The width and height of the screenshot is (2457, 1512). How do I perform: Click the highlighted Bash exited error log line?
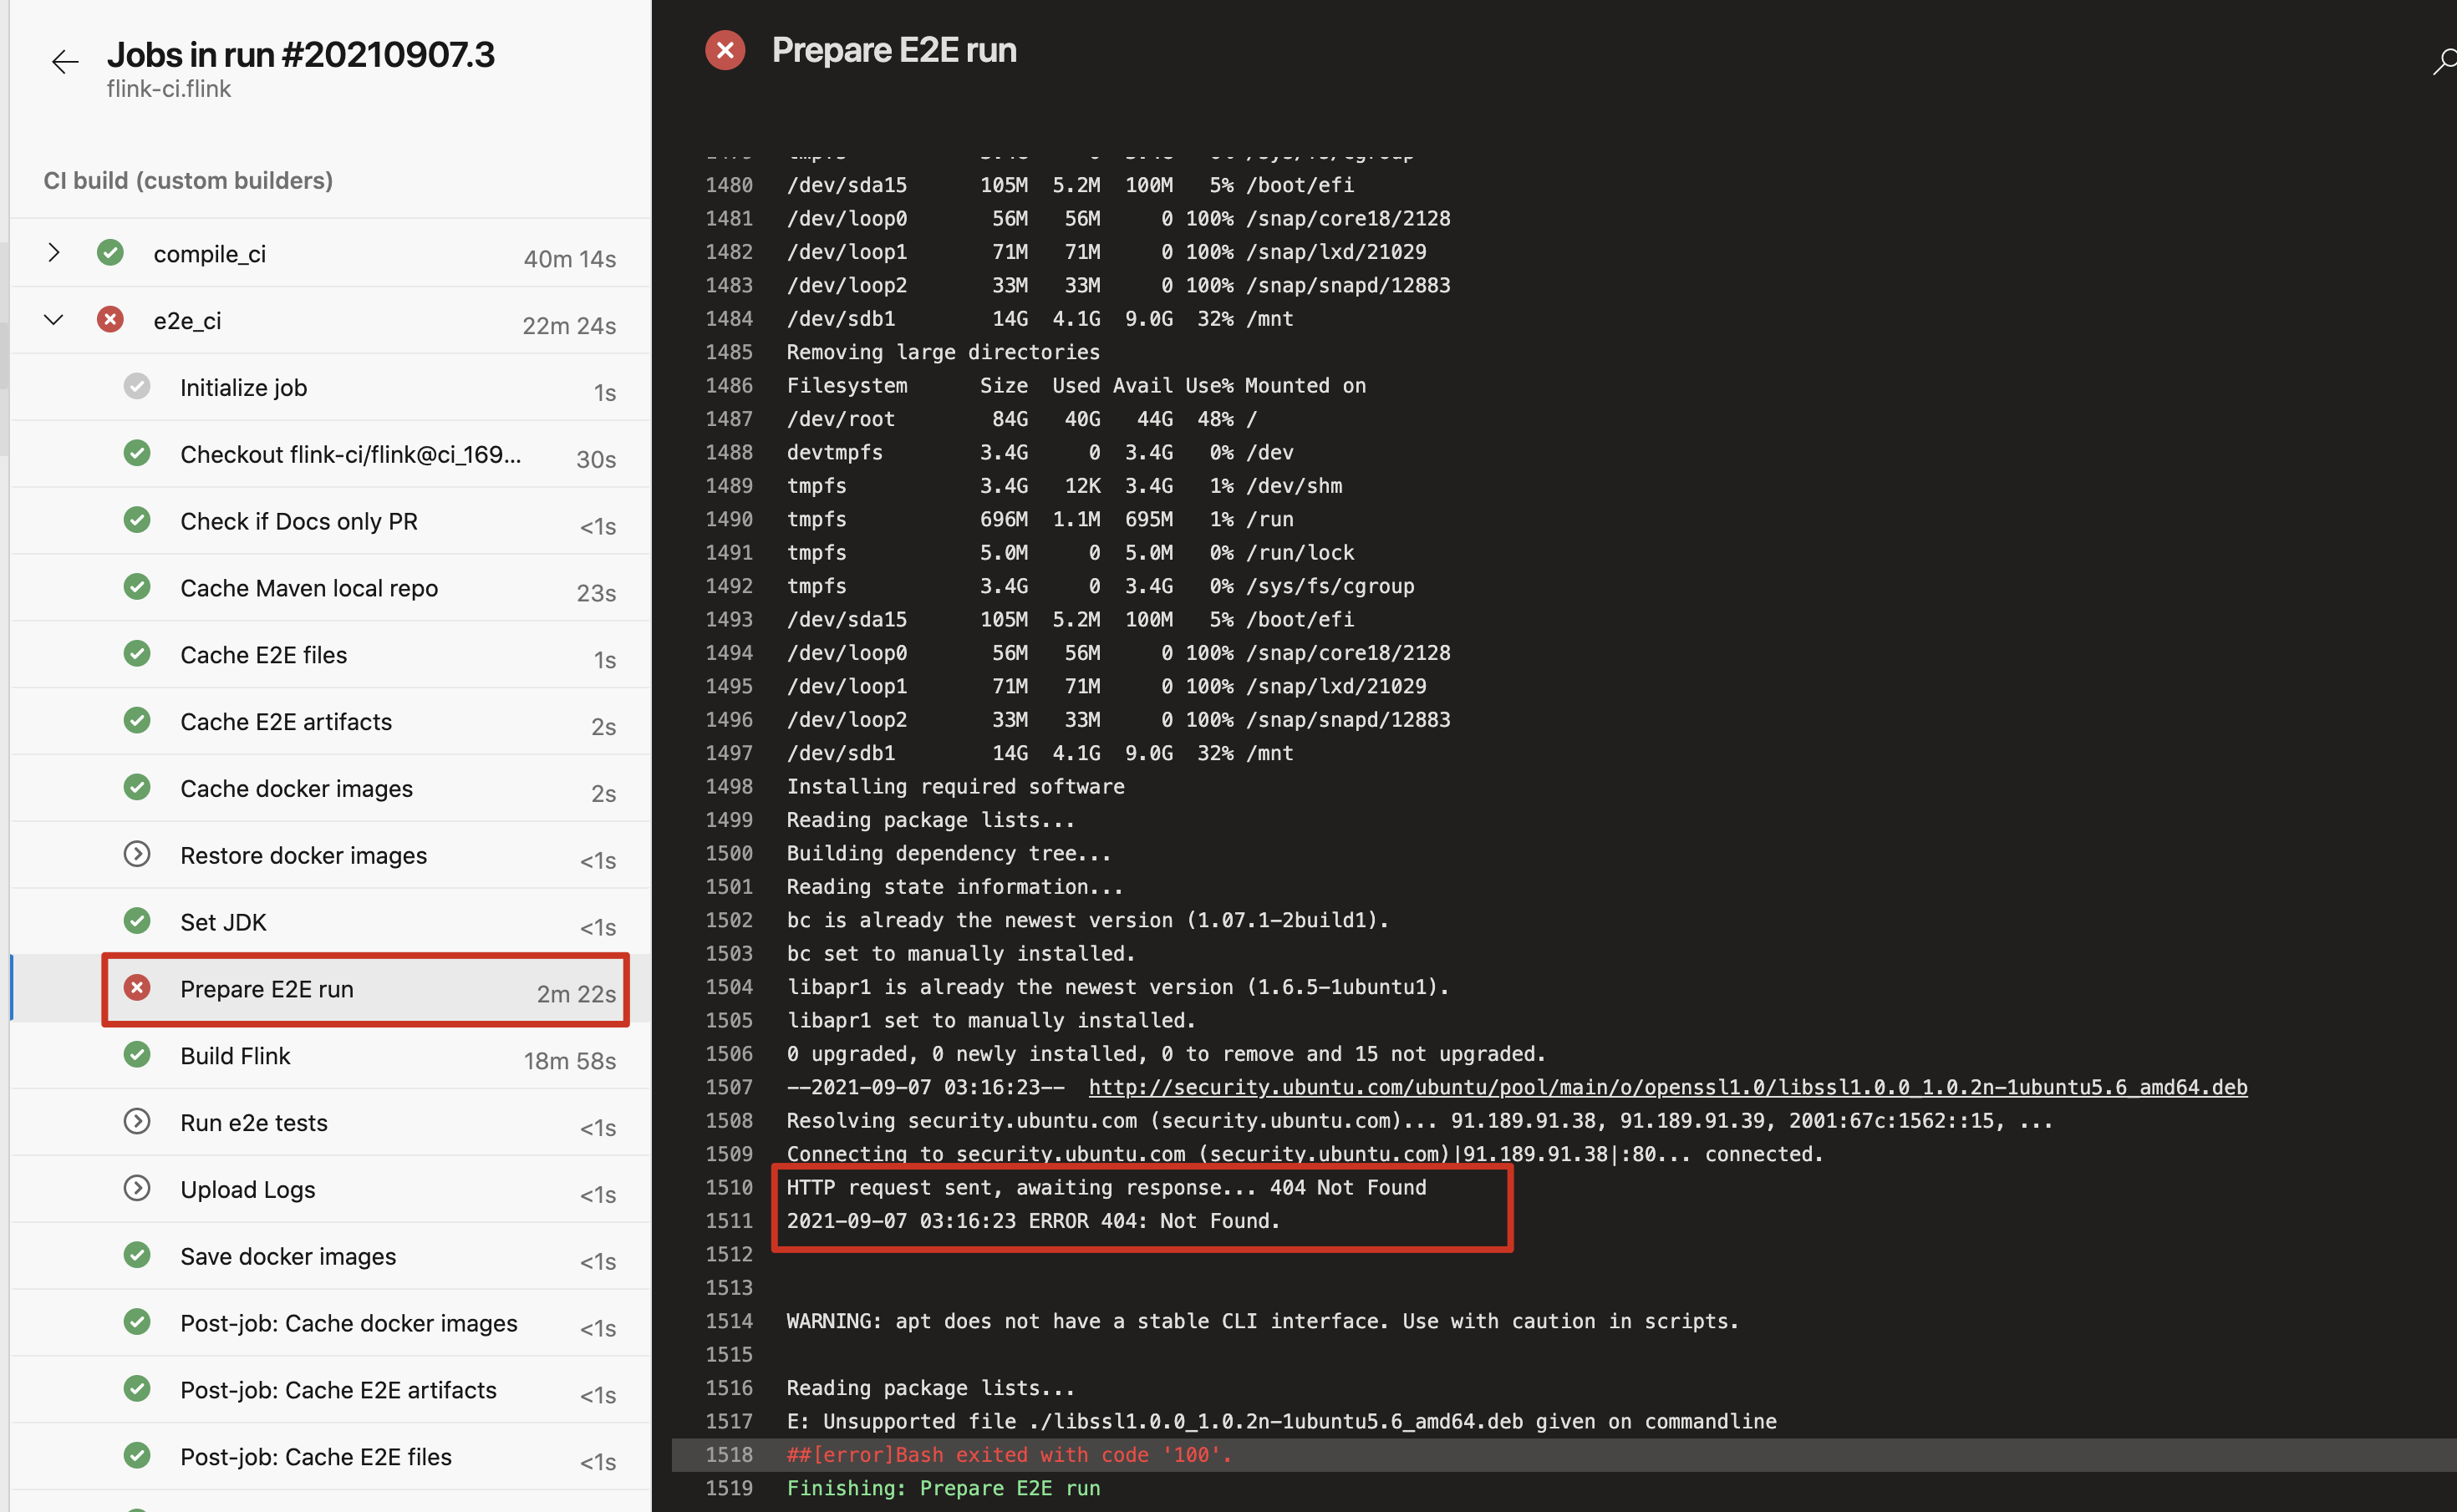(x=1009, y=1455)
